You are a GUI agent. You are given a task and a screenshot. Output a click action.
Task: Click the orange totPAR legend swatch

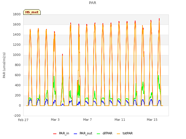[118, 134]
